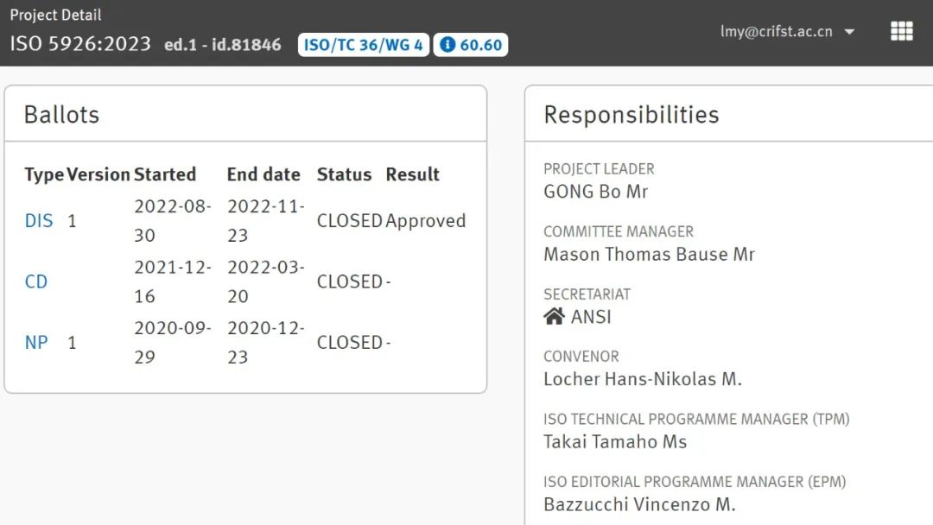Click convenor Locher Hans-Nikolas M.

click(x=642, y=379)
